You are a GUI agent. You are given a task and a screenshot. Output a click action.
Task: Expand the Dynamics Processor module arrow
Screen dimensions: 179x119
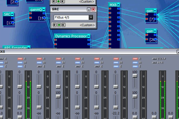click(x=89, y=36)
